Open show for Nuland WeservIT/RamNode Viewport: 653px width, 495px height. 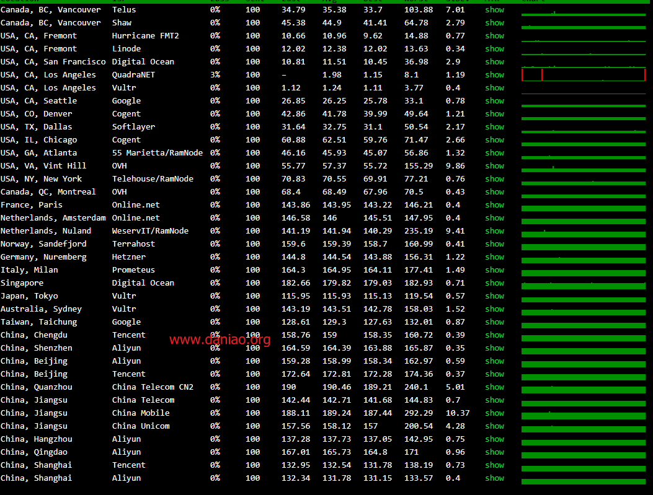[494, 230]
